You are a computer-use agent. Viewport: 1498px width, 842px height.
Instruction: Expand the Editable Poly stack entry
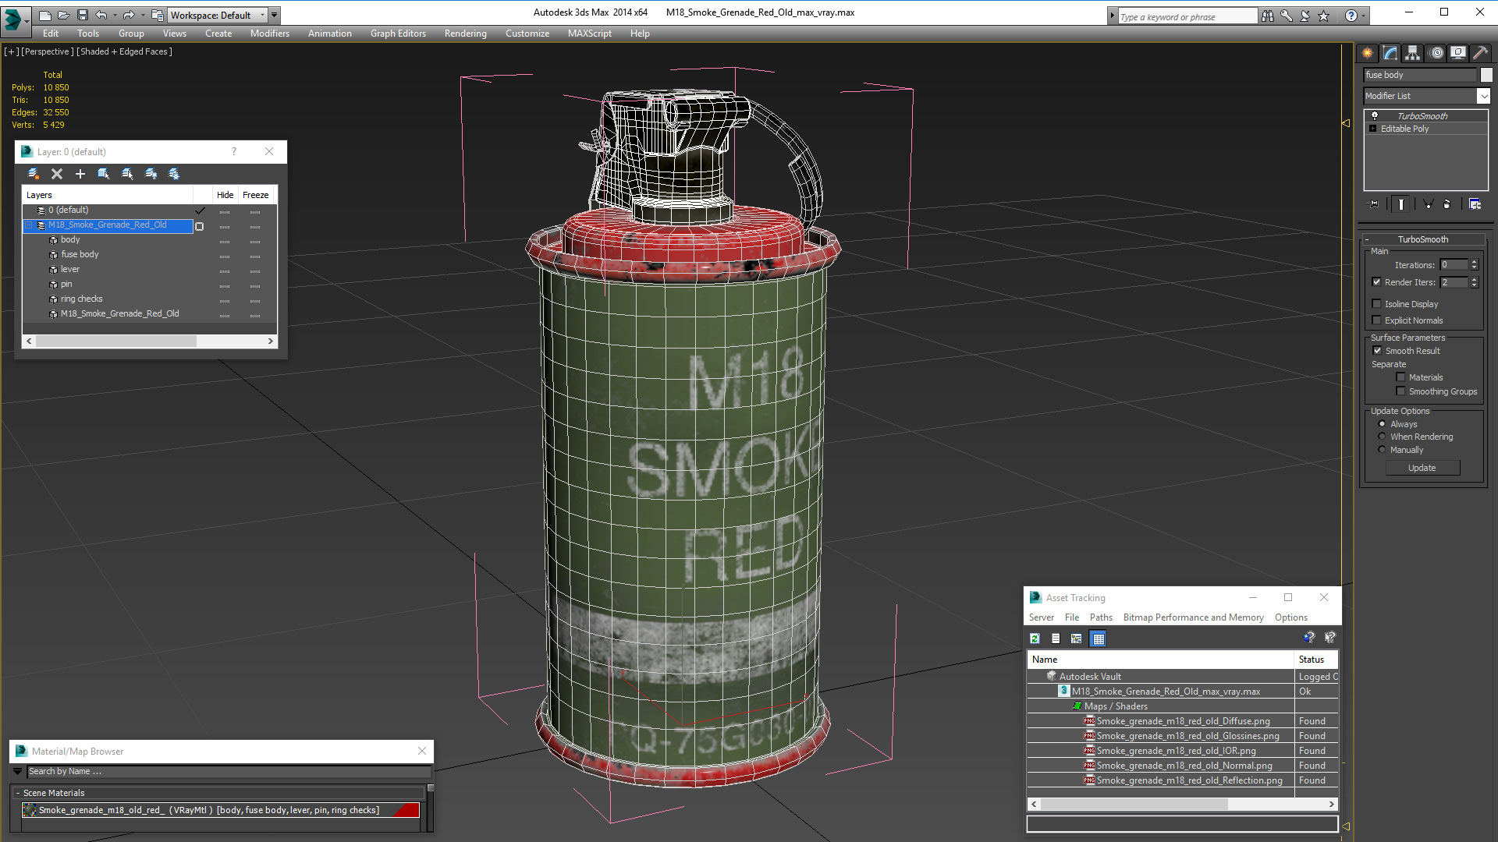pos(1372,129)
